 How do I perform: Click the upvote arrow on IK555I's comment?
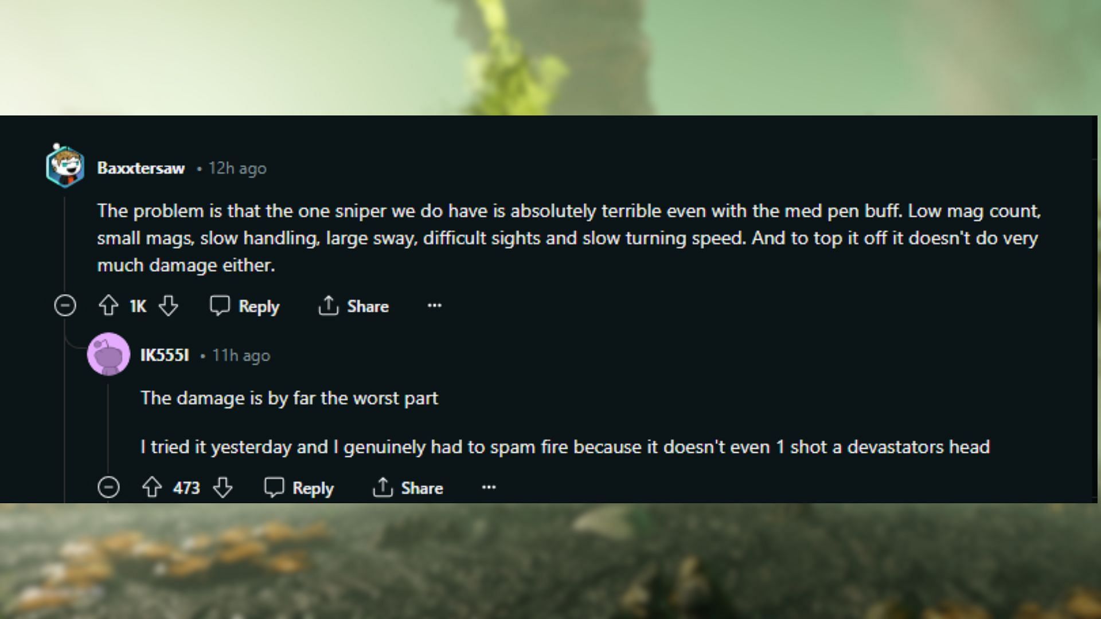click(x=152, y=488)
